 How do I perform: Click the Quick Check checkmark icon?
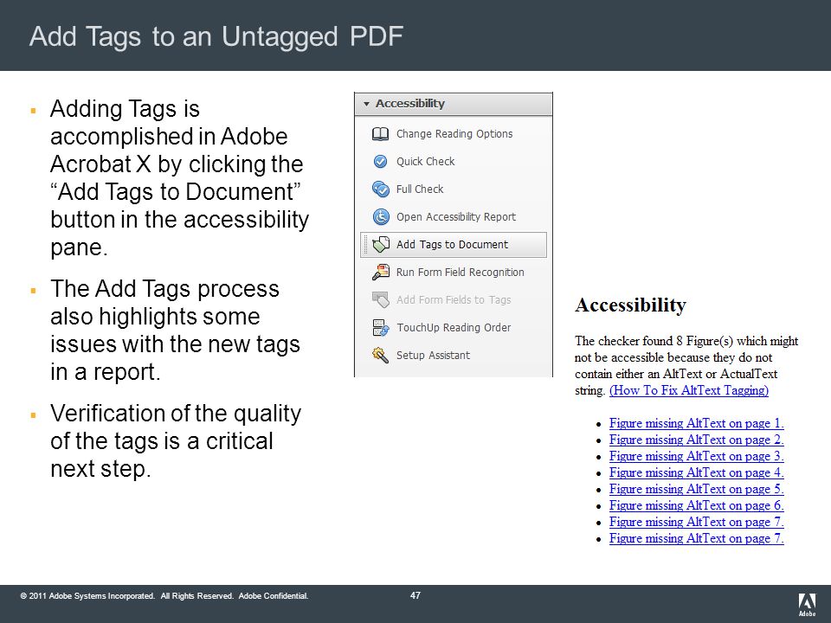pos(380,162)
